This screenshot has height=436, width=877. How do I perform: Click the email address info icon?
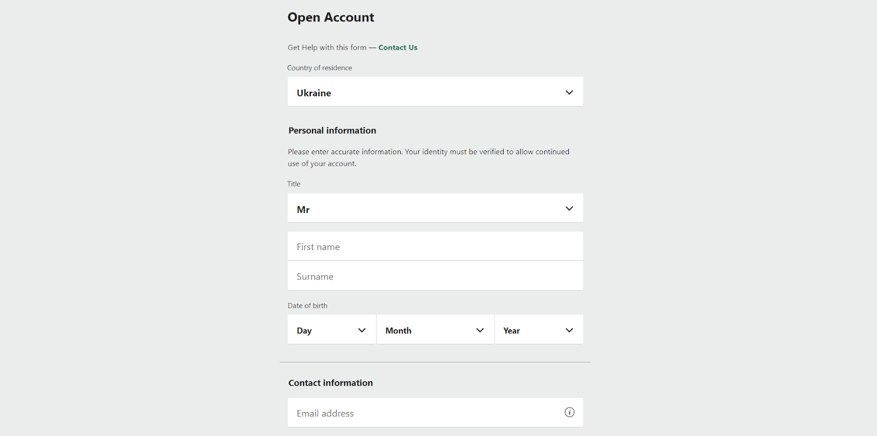[570, 412]
